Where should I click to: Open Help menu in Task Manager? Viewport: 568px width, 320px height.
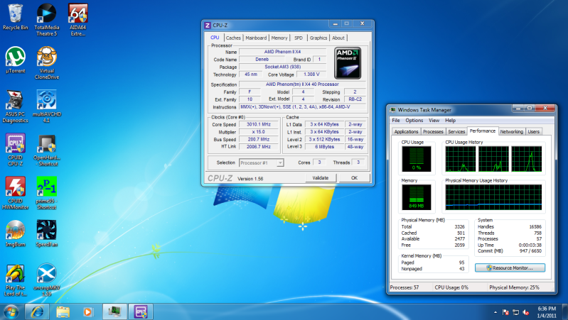coord(450,121)
